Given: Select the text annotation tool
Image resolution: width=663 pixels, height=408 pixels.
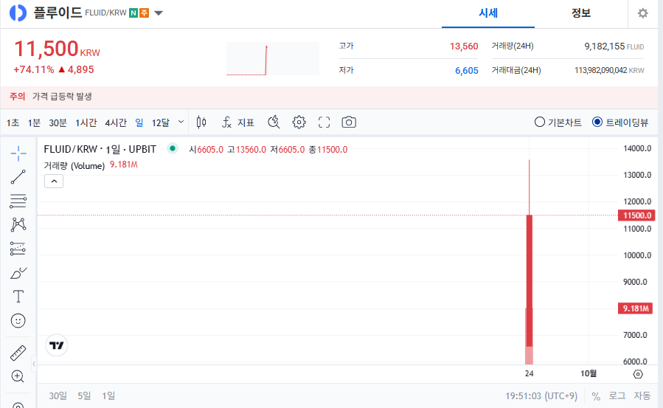Looking at the screenshot, I should 18,297.
